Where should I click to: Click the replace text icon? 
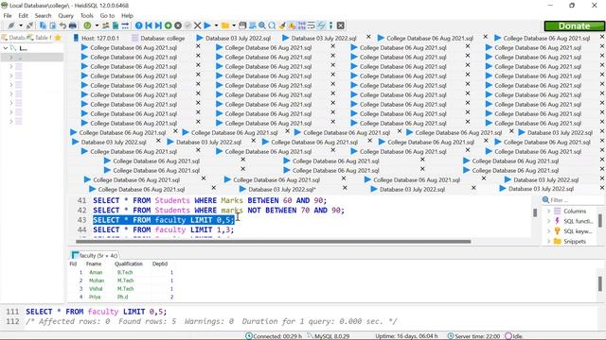click(272, 25)
